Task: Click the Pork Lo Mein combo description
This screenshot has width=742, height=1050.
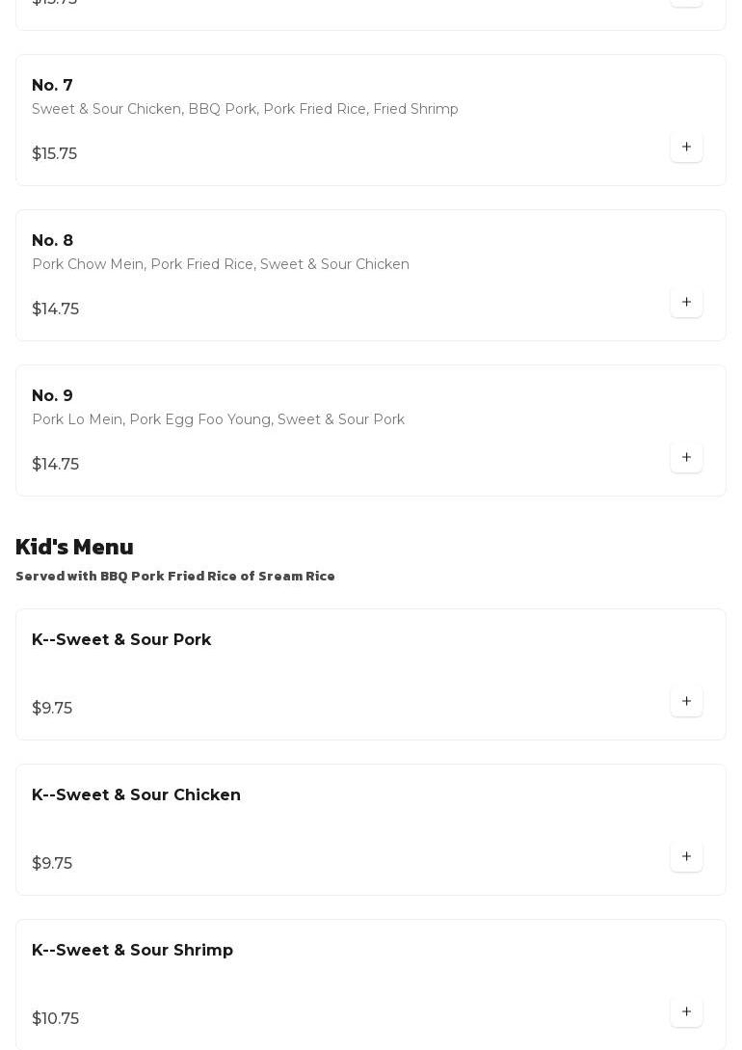Action: tap(218, 420)
